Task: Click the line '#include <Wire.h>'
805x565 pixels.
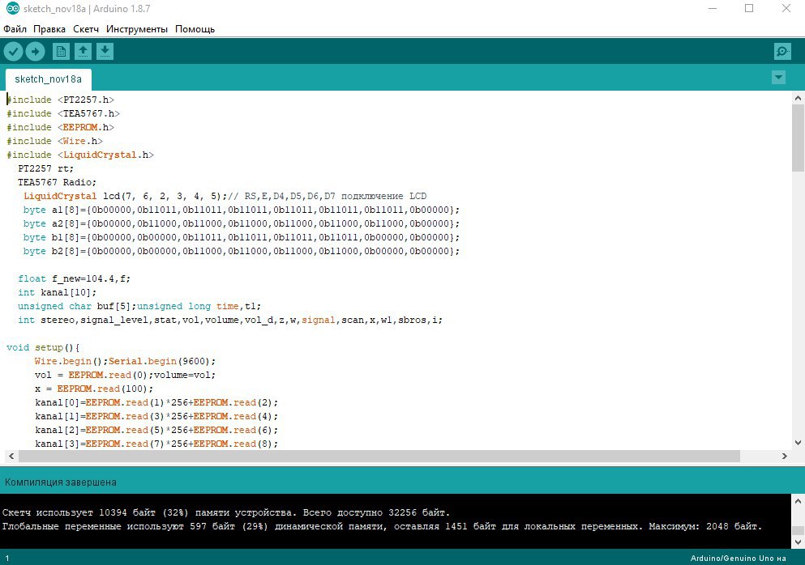Action: (54, 142)
